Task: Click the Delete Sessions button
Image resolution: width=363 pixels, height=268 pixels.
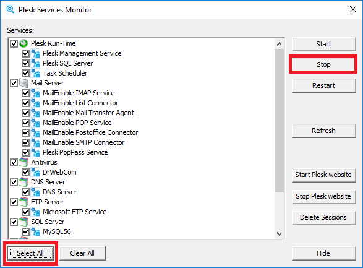Action: point(323,217)
